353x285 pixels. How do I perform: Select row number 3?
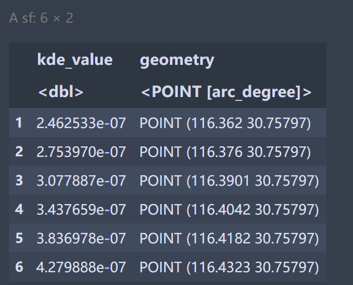(19, 180)
